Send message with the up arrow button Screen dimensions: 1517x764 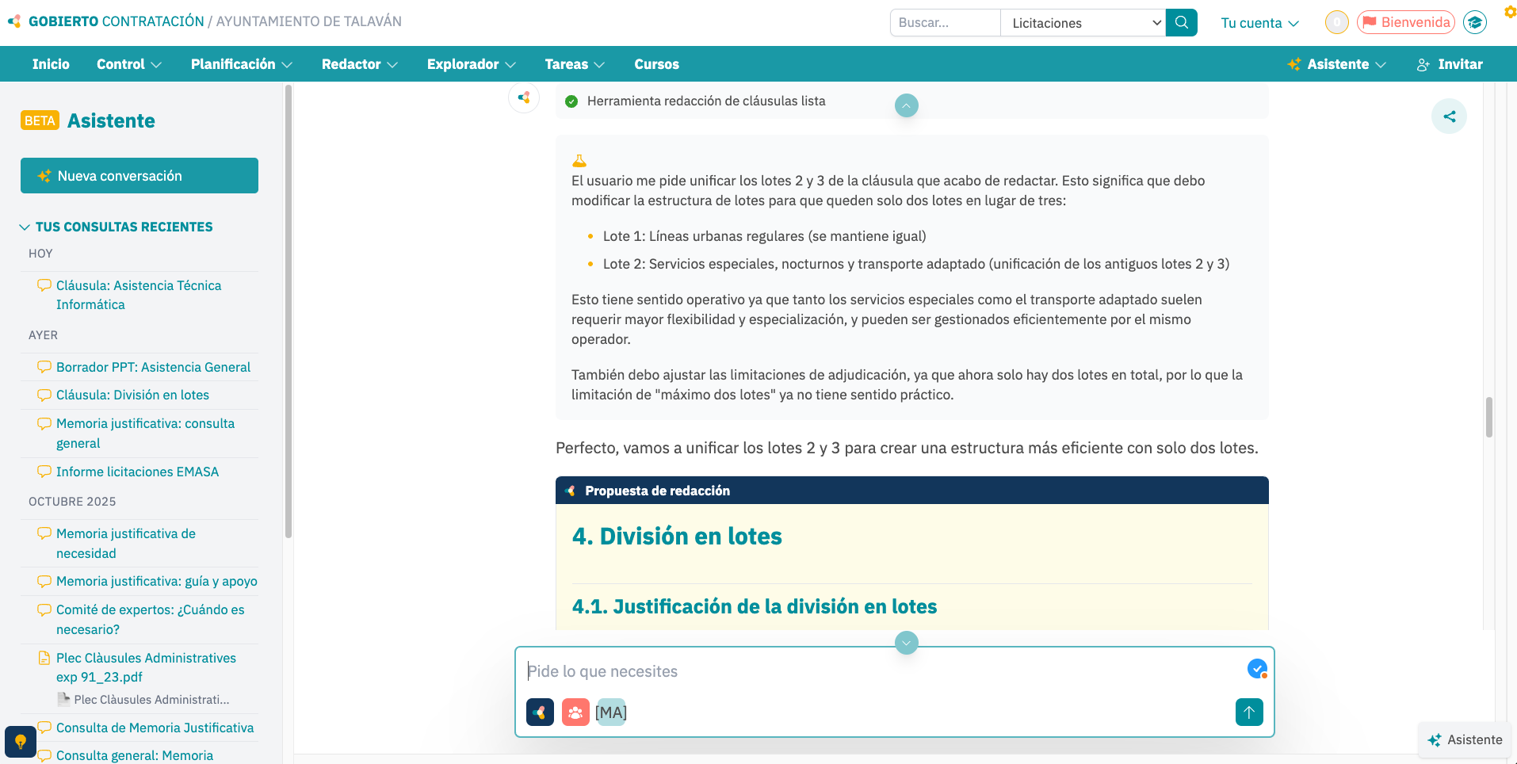click(1248, 712)
